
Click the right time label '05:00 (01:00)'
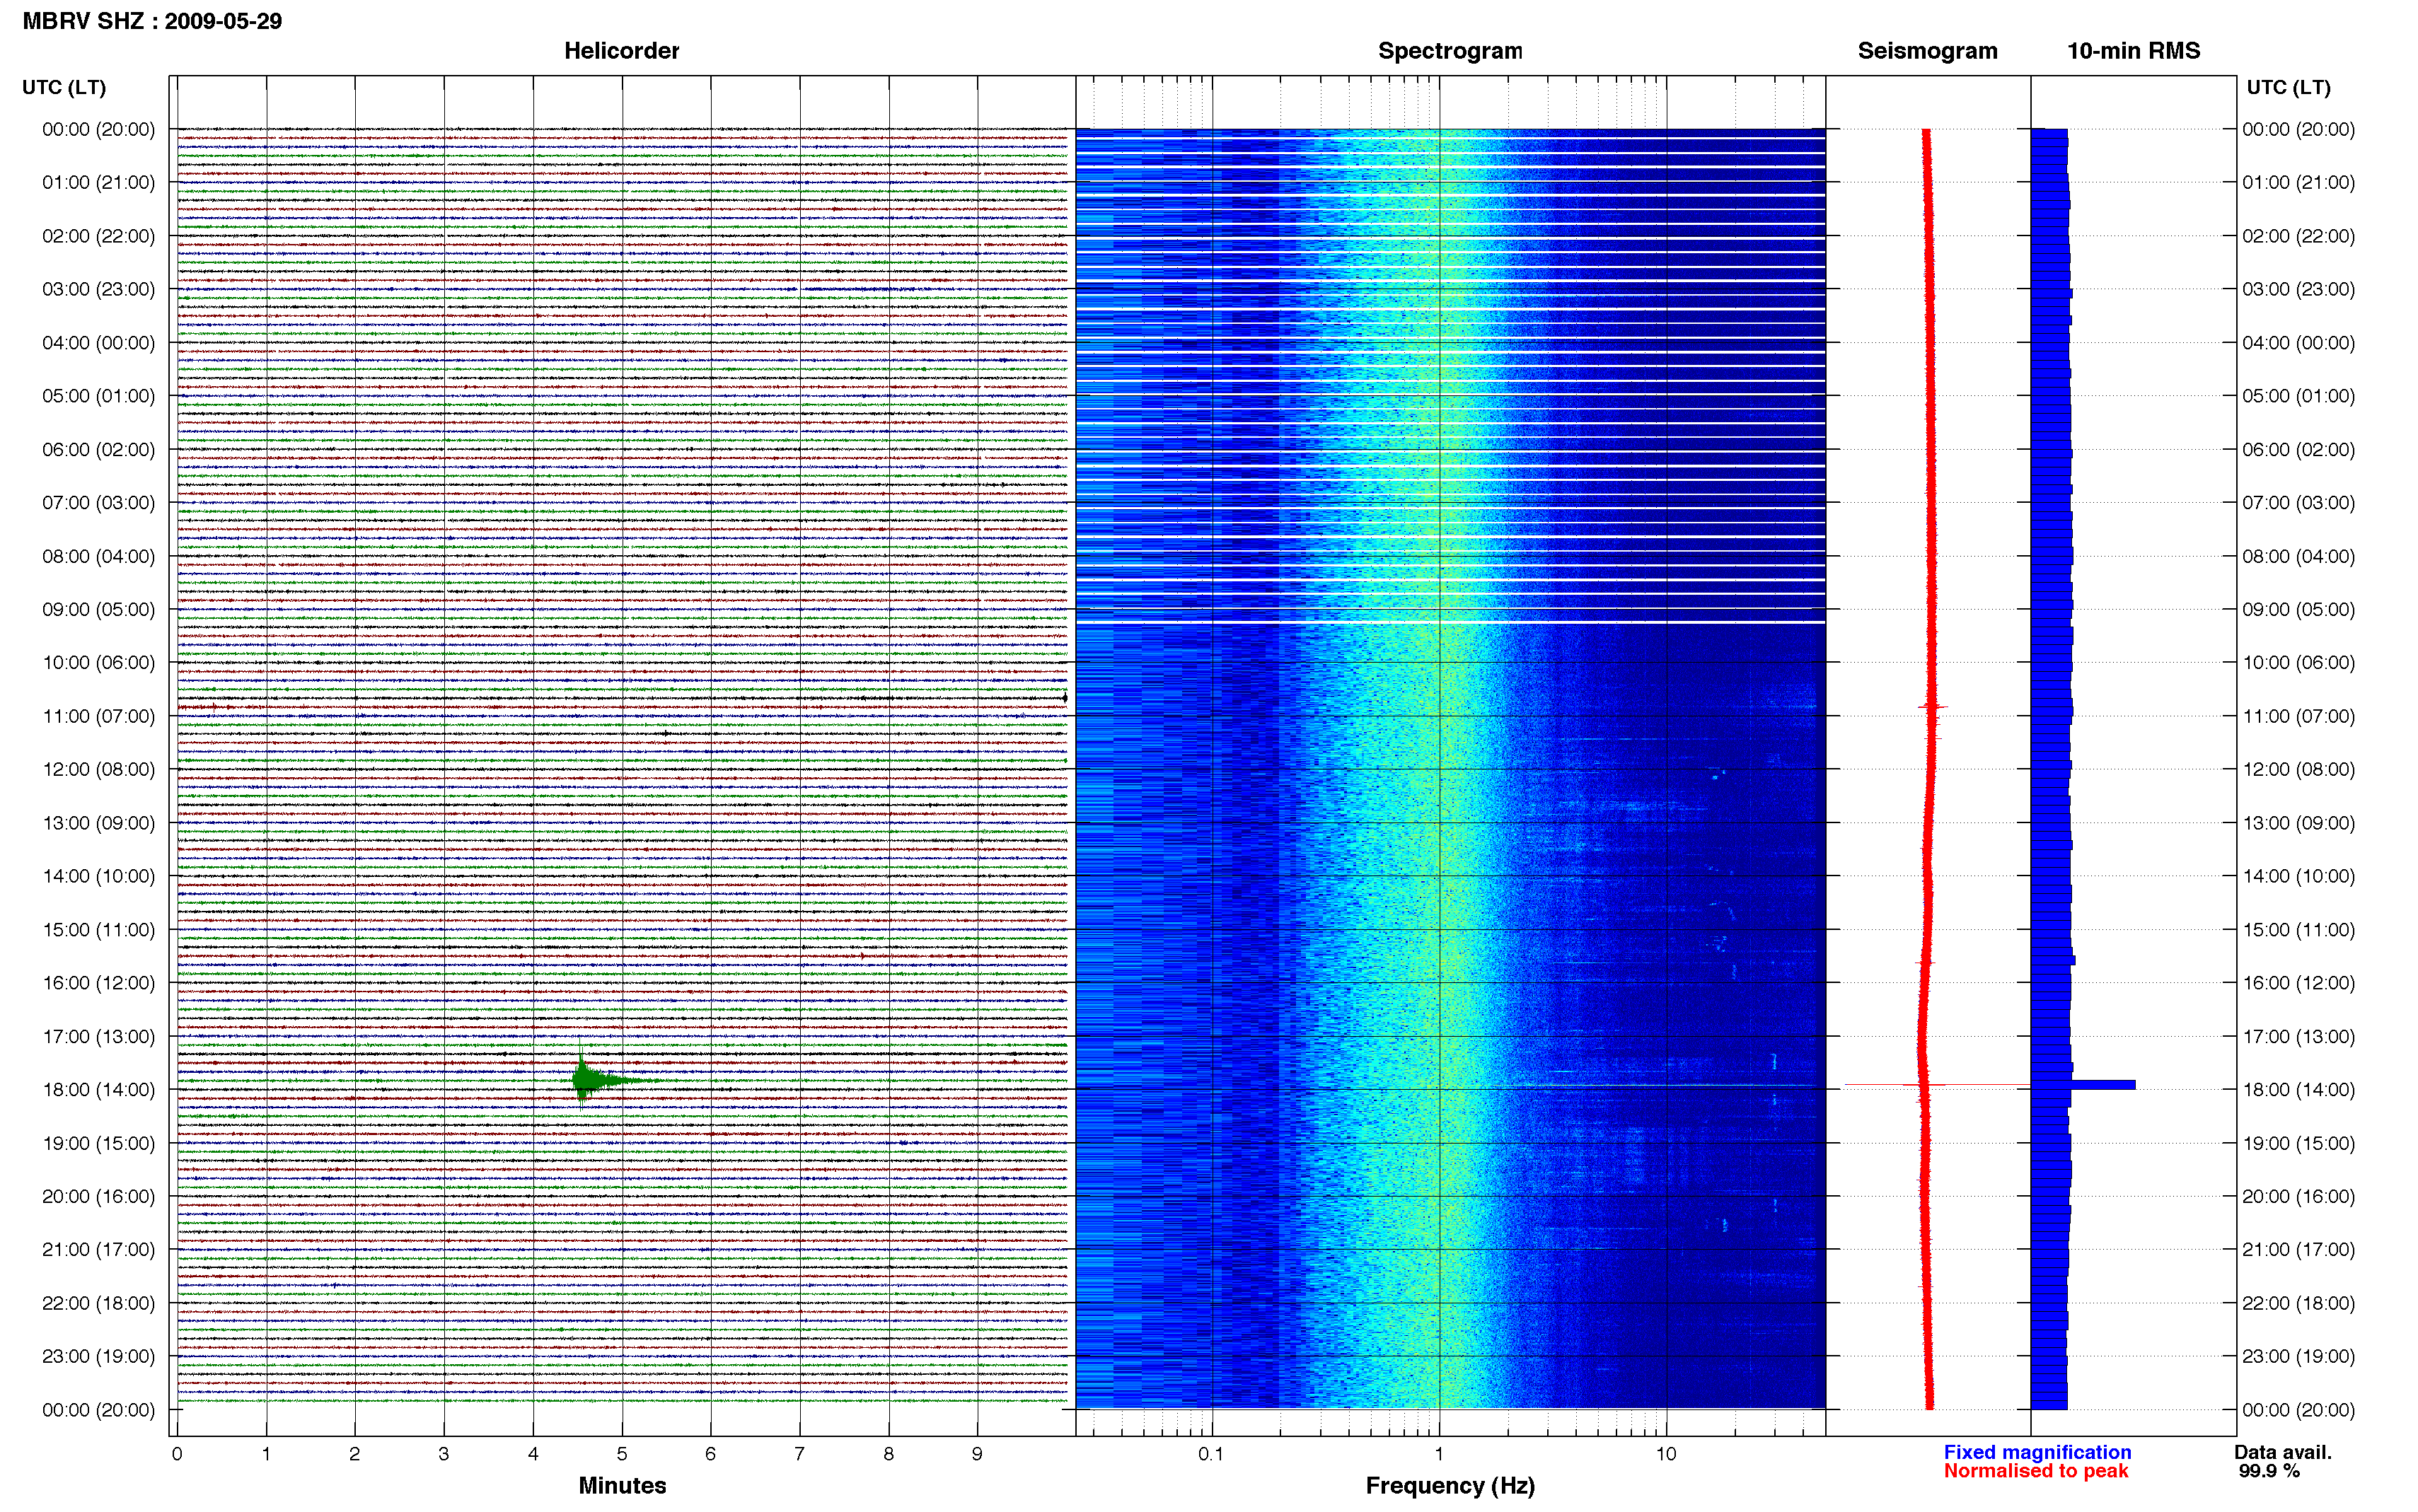2298,396
